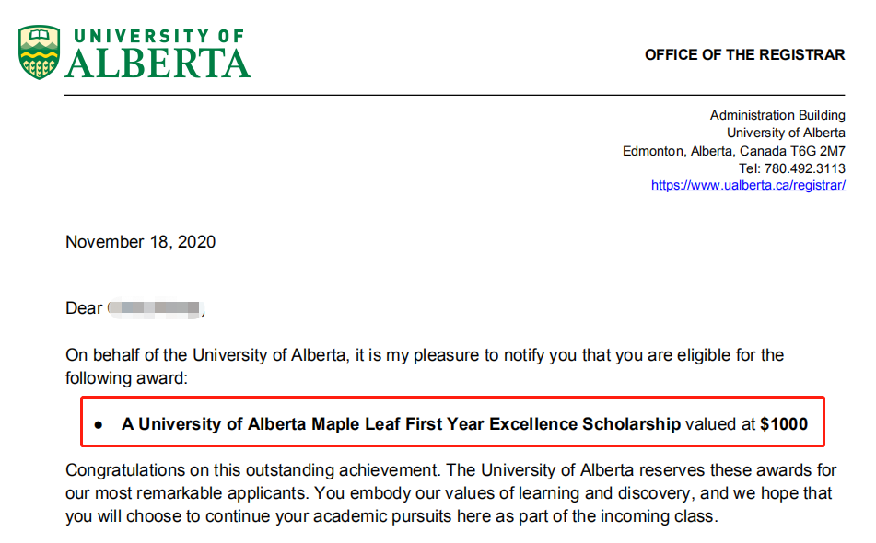Click the Administration Building address line
876x543 pixels.
click(x=777, y=115)
